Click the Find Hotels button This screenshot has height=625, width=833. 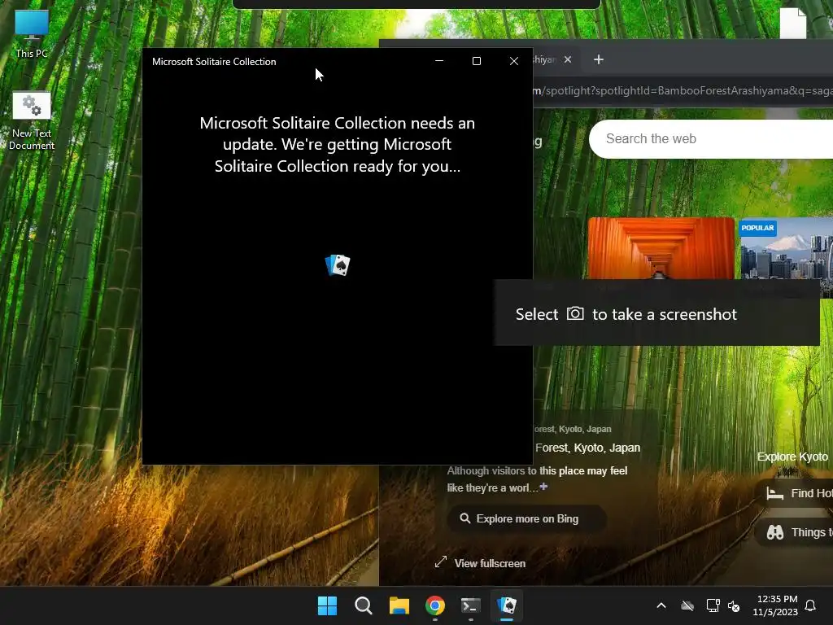(x=794, y=493)
